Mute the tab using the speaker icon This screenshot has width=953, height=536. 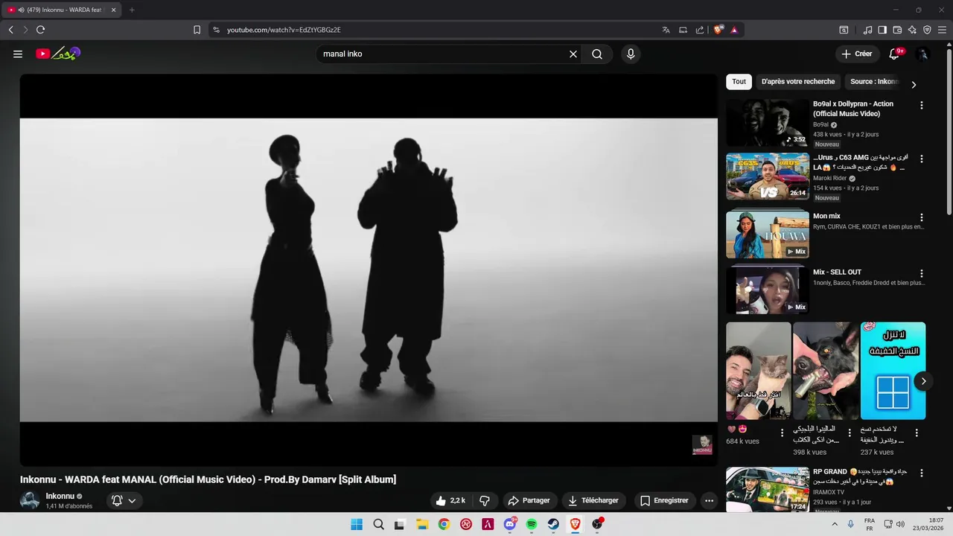tap(21, 10)
